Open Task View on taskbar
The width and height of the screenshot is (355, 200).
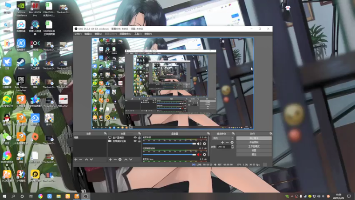coord(31,196)
